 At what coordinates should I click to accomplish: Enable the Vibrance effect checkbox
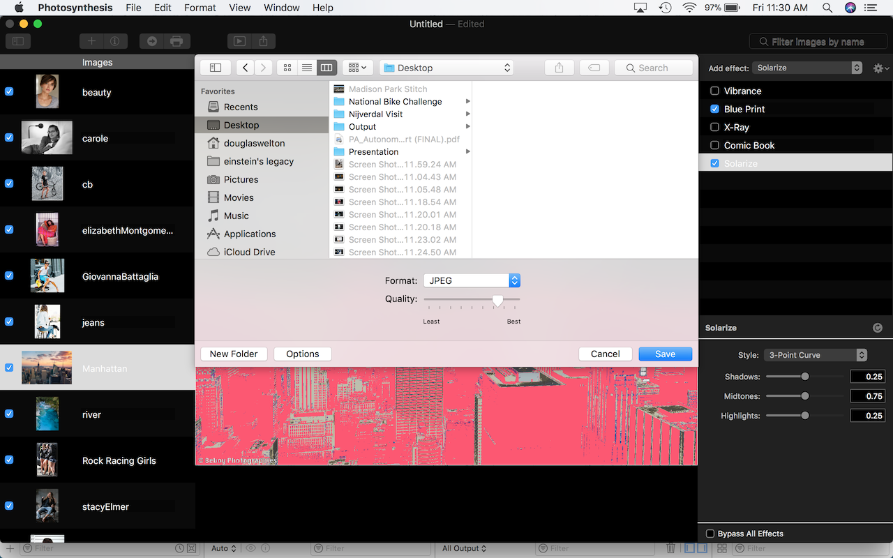pos(714,91)
